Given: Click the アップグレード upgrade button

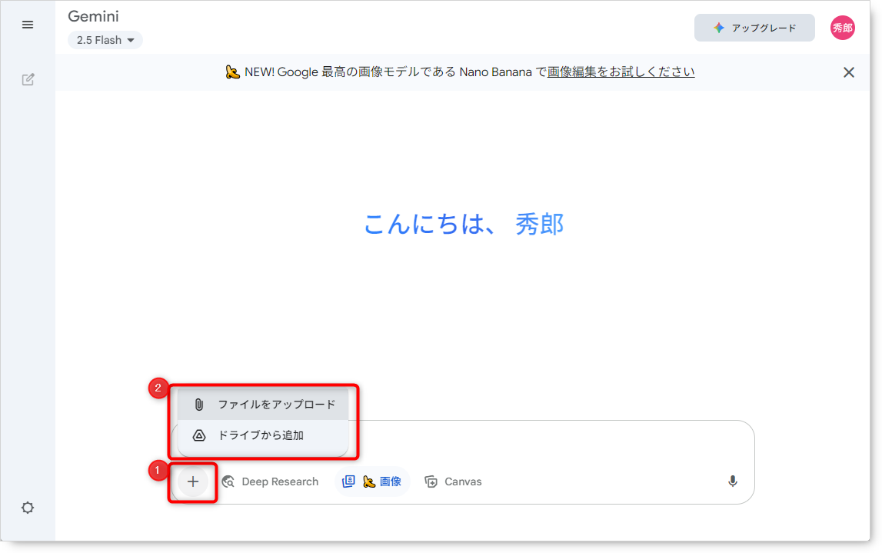Looking at the screenshot, I should (x=754, y=28).
